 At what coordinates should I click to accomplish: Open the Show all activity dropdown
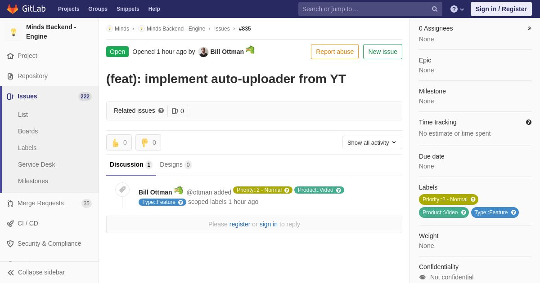[372, 142]
